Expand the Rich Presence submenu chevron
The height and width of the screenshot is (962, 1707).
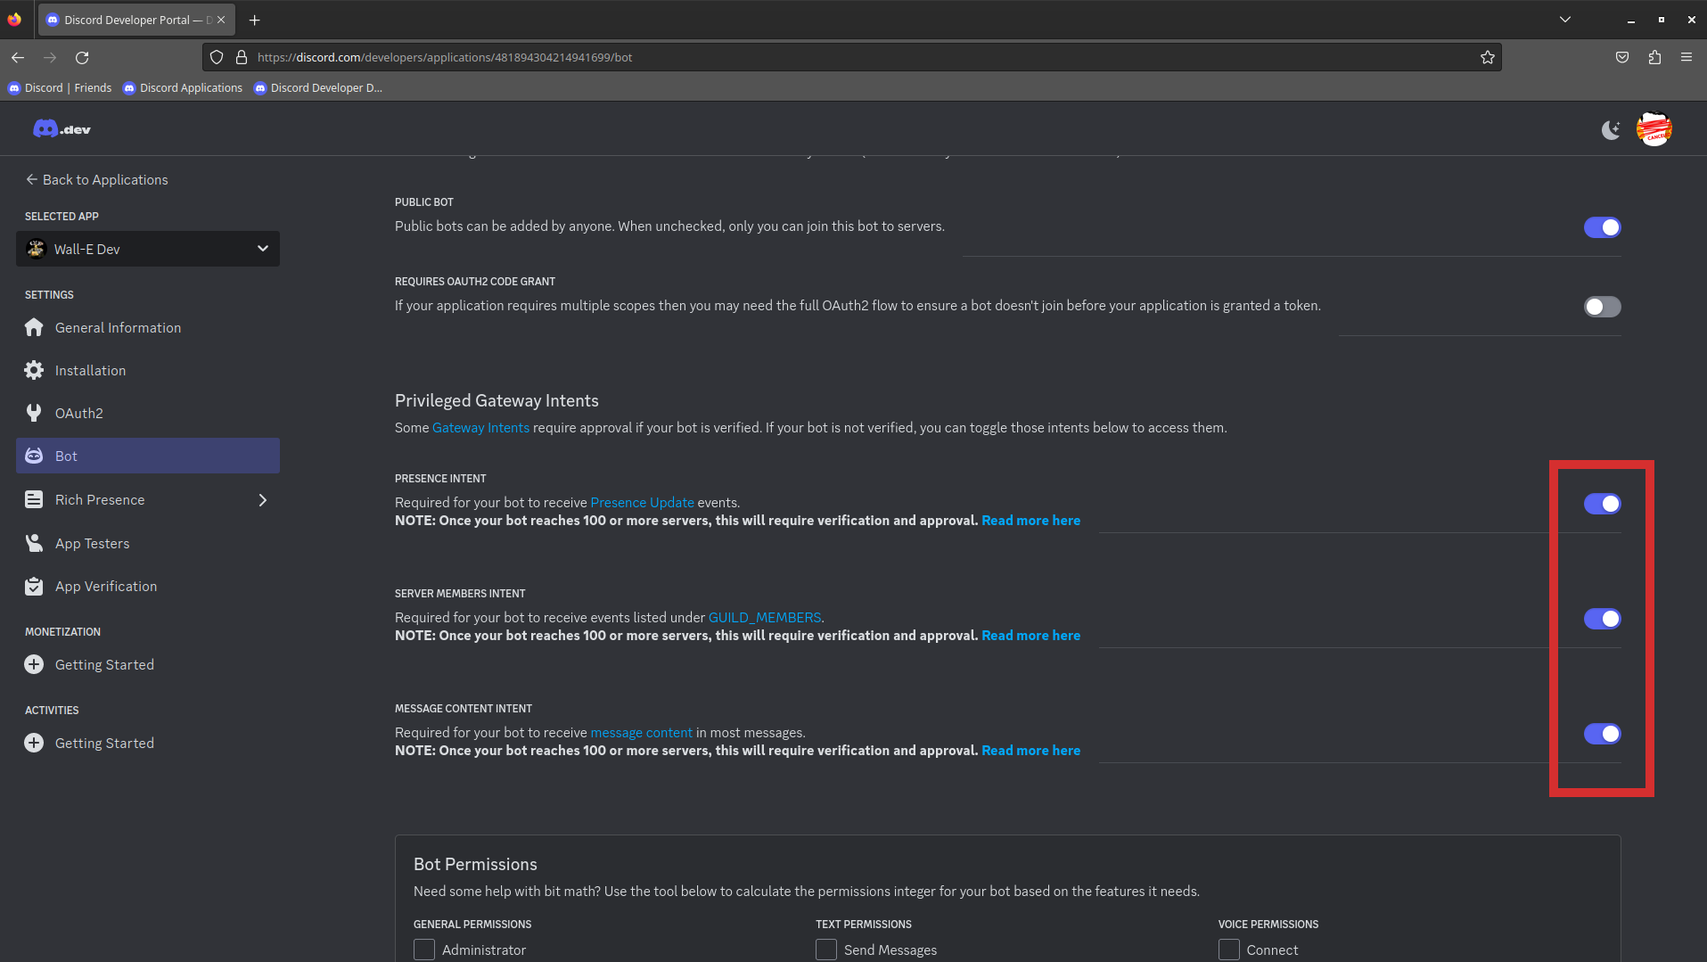click(x=262, y=500)
